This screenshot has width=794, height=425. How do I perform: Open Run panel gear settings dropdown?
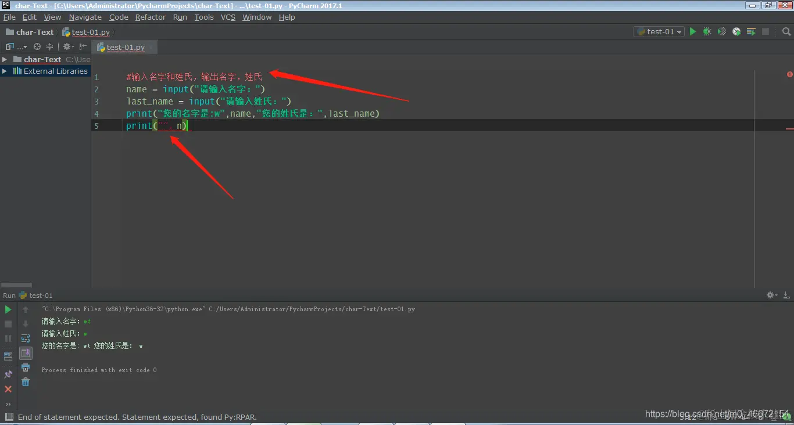coord(772,295)
